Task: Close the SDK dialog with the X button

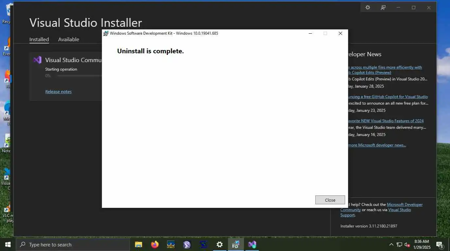Action: click(340, 33)
